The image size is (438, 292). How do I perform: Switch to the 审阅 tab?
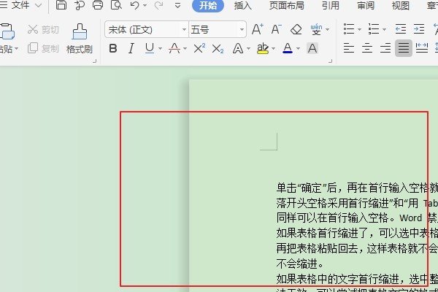(x=366, y=6)
